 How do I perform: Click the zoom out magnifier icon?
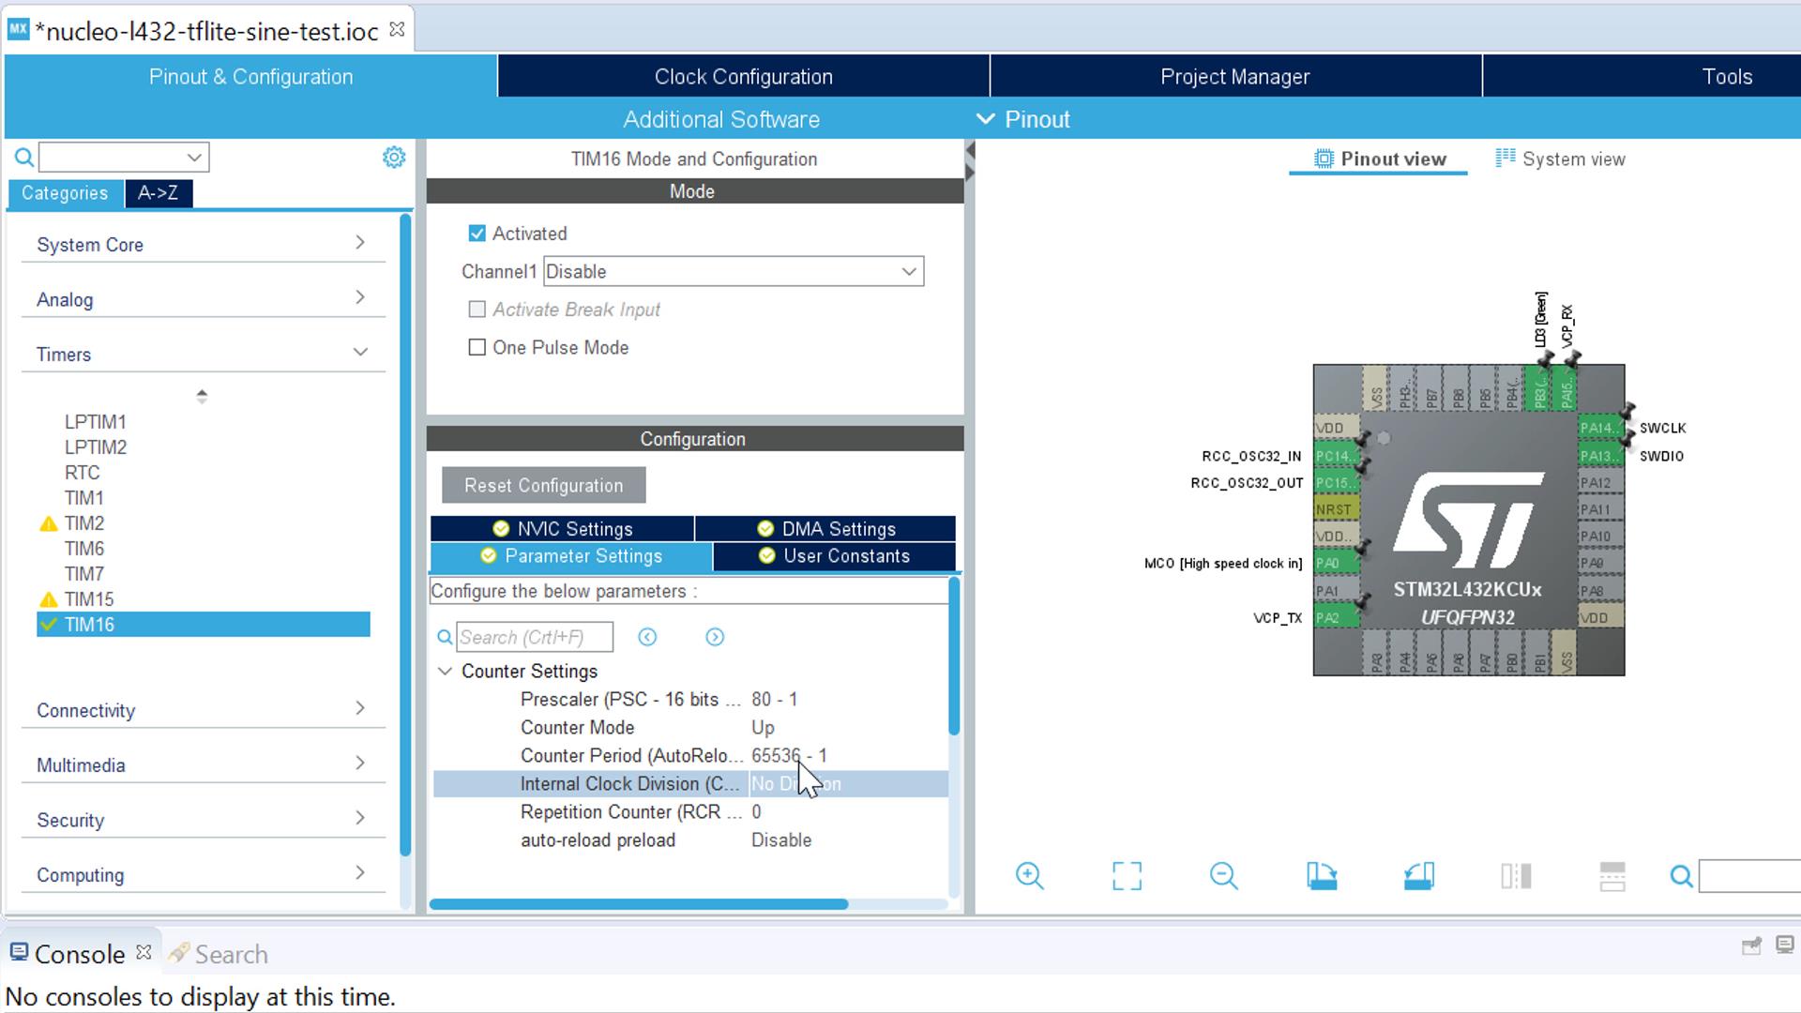(x=1223, y=876)
